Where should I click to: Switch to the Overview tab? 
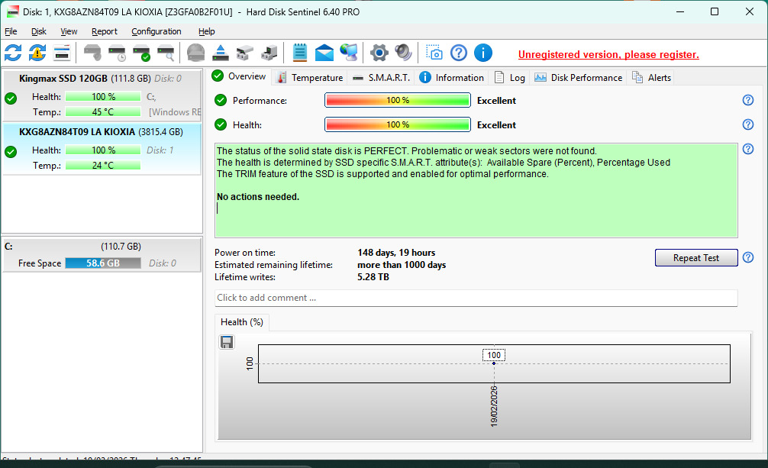240,76
